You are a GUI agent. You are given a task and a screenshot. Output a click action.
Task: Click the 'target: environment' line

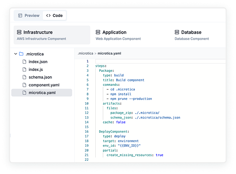pyautogui.click(x=121, y=141)
